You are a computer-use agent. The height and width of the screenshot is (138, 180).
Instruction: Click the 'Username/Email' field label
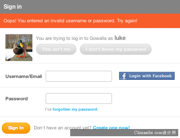(x=24, y=77)
